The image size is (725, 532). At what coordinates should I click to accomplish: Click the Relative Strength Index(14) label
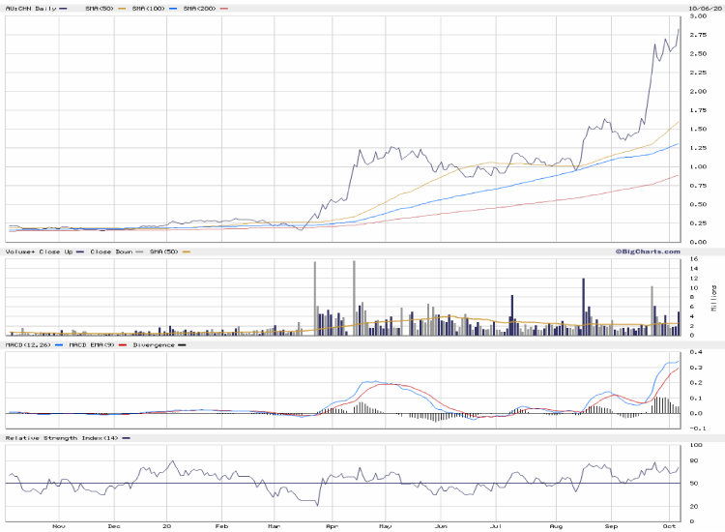(60, 438)
